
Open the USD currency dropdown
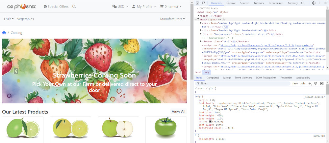point(120,7)
